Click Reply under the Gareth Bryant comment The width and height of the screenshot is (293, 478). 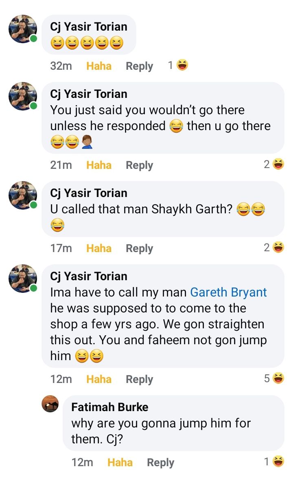(139, 379)
